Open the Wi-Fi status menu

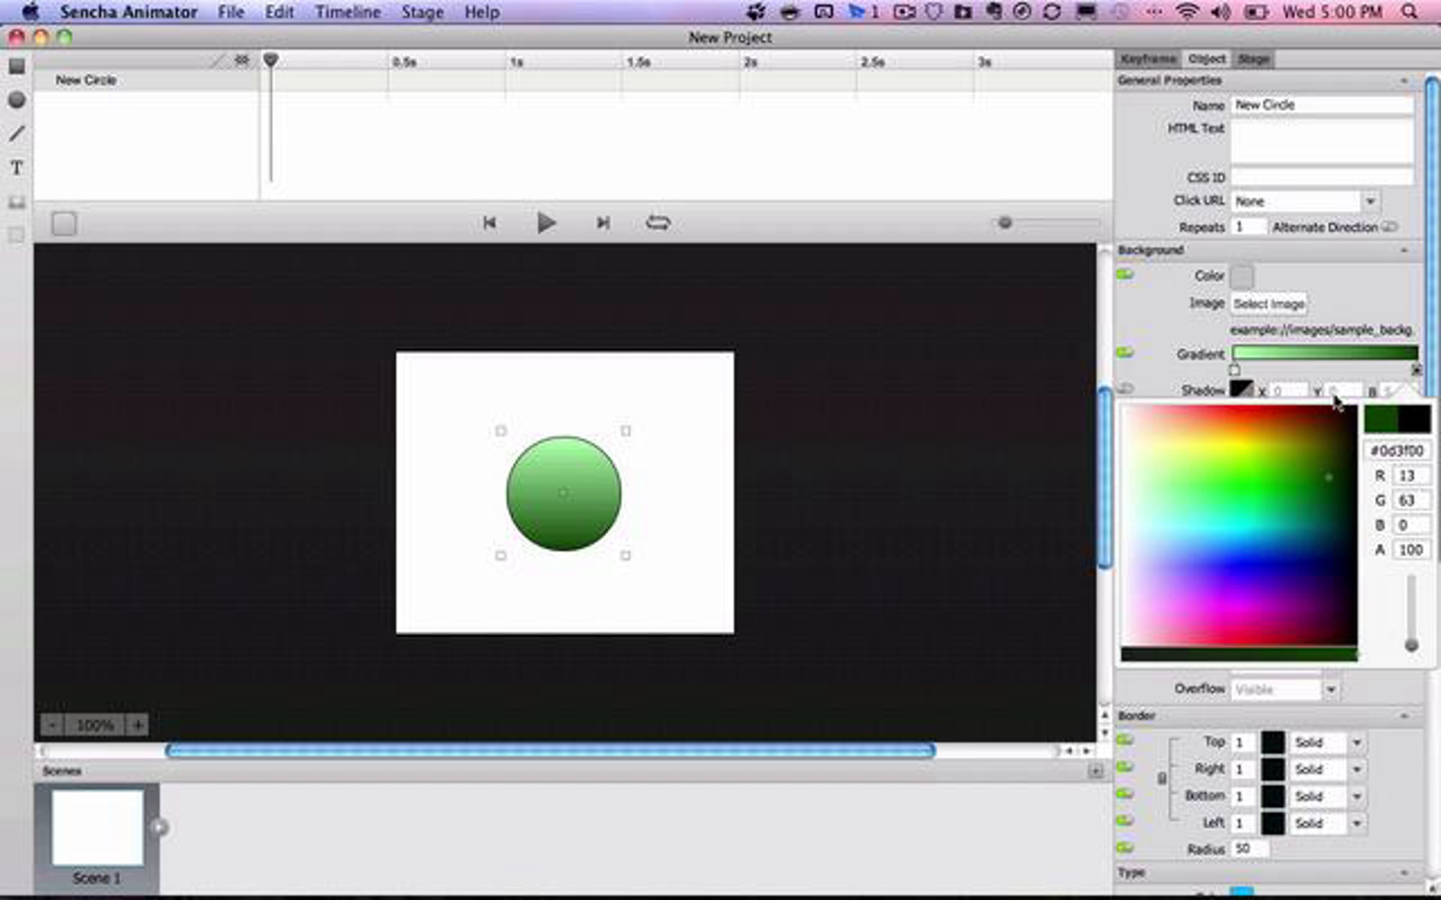(x=1187, y=11)
